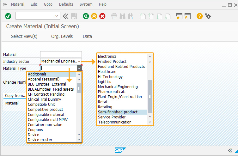This screenshot has height=156, width=238.
Task: Select Food and Related Products sector
Action: [x=122, y=66]
